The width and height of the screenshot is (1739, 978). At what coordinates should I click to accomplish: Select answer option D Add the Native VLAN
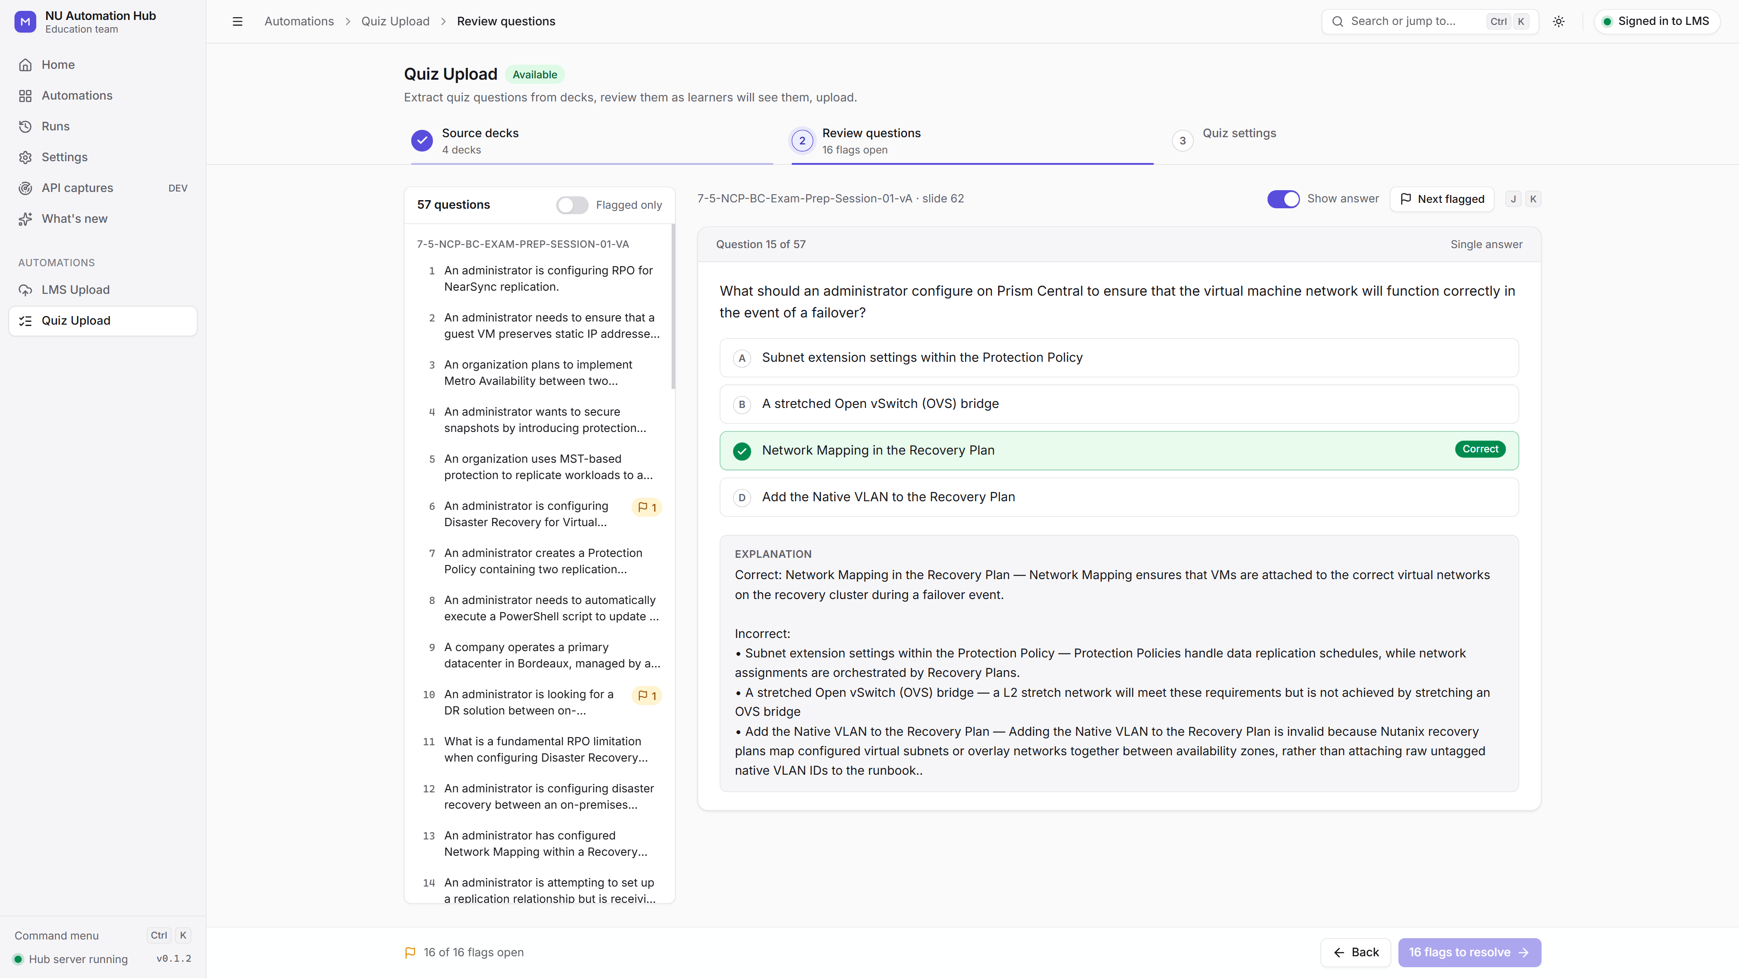pyautogui.click(x=1119, y=498)
